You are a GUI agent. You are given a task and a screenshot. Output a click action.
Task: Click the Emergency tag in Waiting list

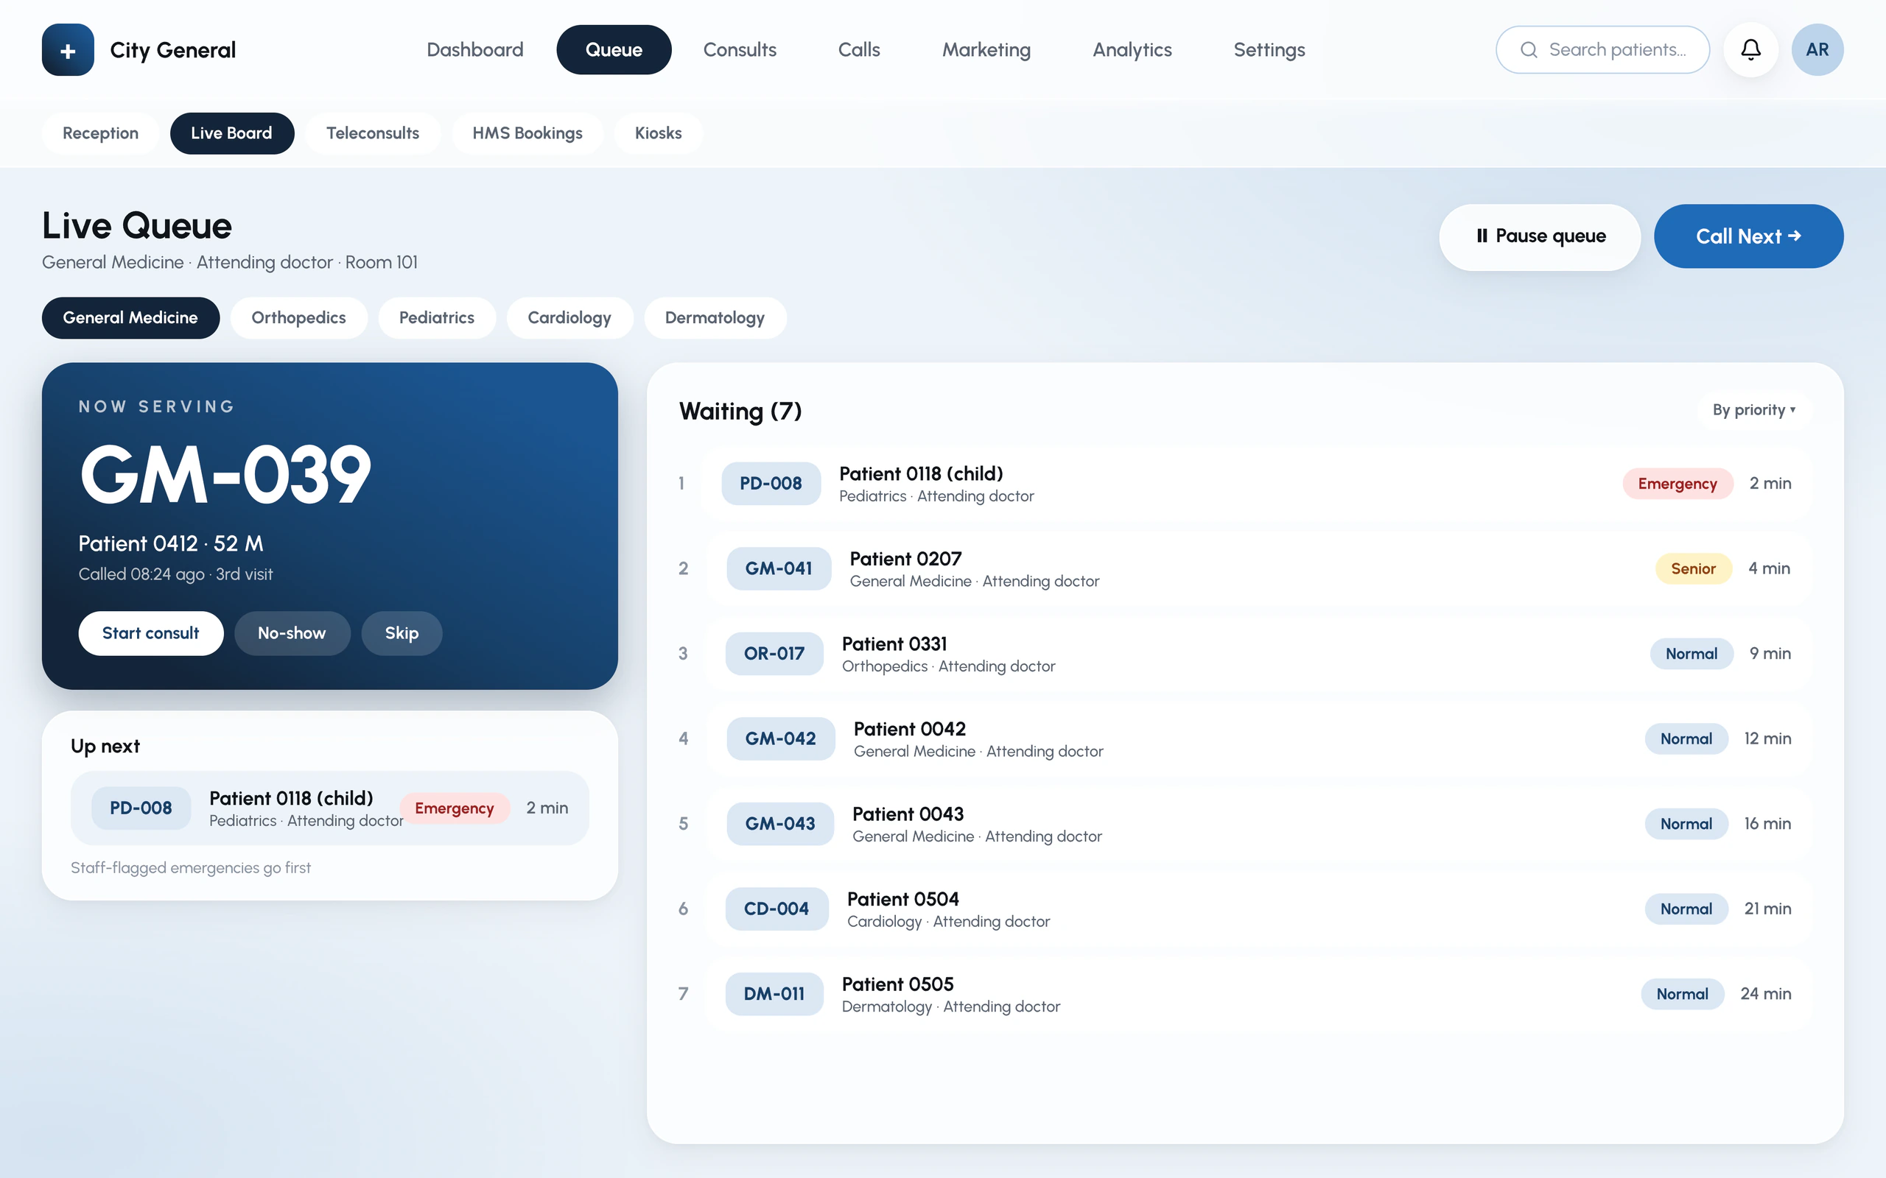tap(1677, 484)
